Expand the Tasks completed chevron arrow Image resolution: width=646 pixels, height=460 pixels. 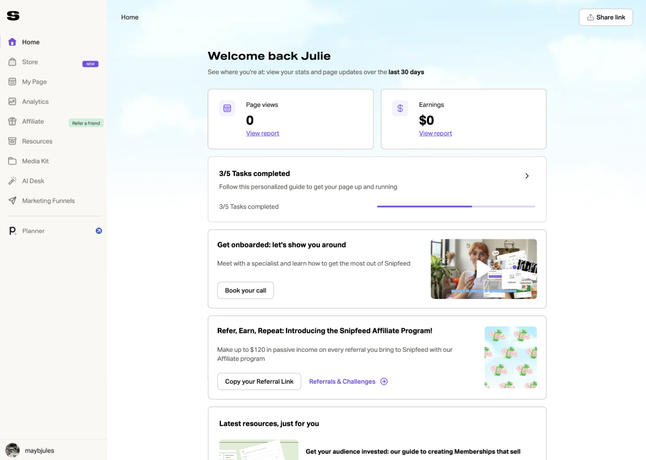pyautogui.click(x=527, y=176)
